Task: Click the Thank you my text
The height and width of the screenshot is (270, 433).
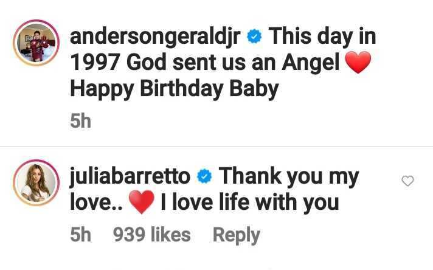Action: [289, 177]
